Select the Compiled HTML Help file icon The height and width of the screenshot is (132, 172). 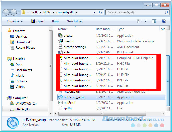coord(61,58)
